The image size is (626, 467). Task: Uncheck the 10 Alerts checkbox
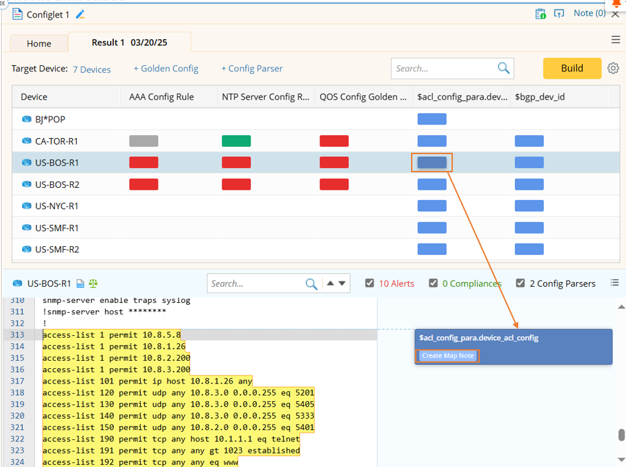(369, 283)
